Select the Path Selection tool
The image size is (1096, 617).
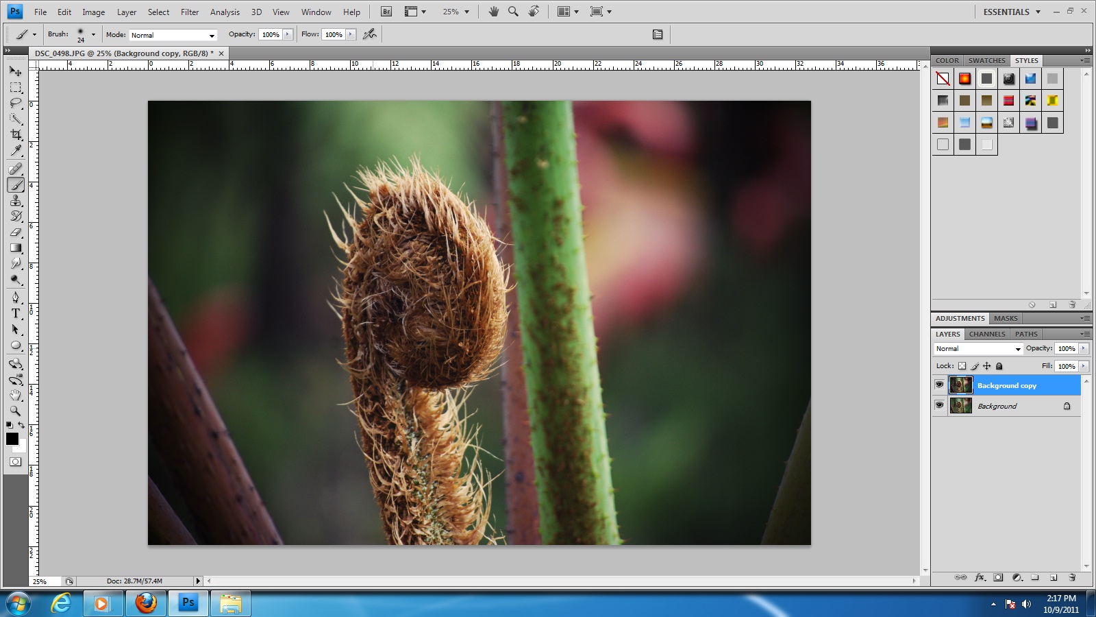click(16, 330)
